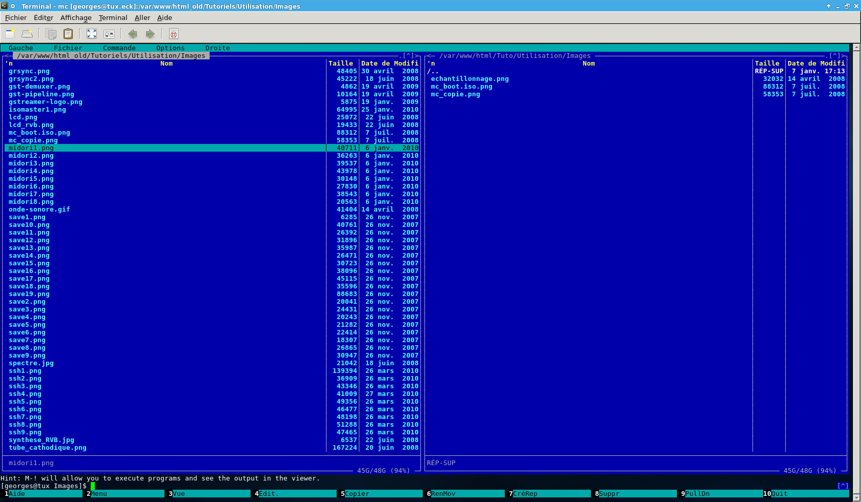Select spectre.jpg file
Screen dimensions: 861x502
pos(31,363)
